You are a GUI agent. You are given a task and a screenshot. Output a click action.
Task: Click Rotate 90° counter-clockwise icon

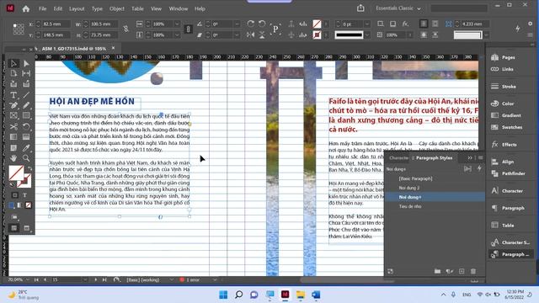[262, 24]
